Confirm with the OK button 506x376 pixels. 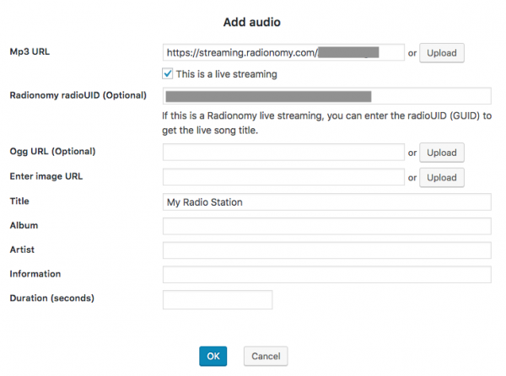tap(213, 356)
